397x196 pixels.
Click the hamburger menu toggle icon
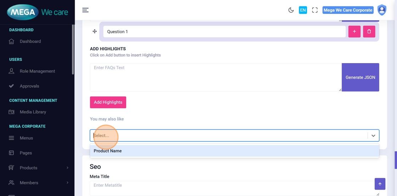pos(85,10)
